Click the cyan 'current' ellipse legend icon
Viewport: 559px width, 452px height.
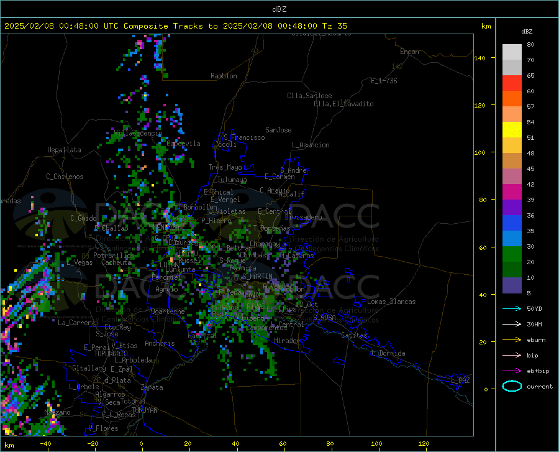click(x=512, y=386)
